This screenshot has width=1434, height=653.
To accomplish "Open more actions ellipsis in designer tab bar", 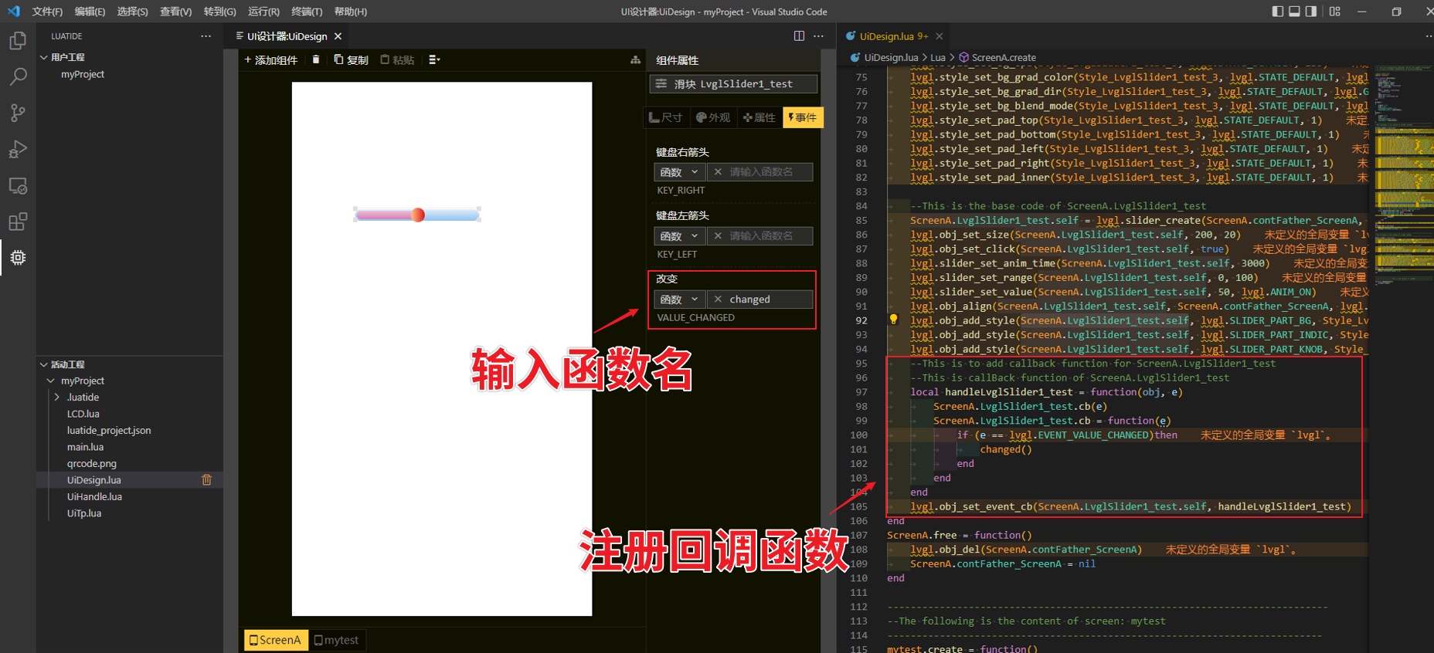I will coord(819,36).
